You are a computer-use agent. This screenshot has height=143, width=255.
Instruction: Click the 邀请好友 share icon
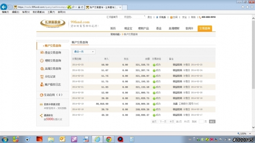[x=41, y=116]
